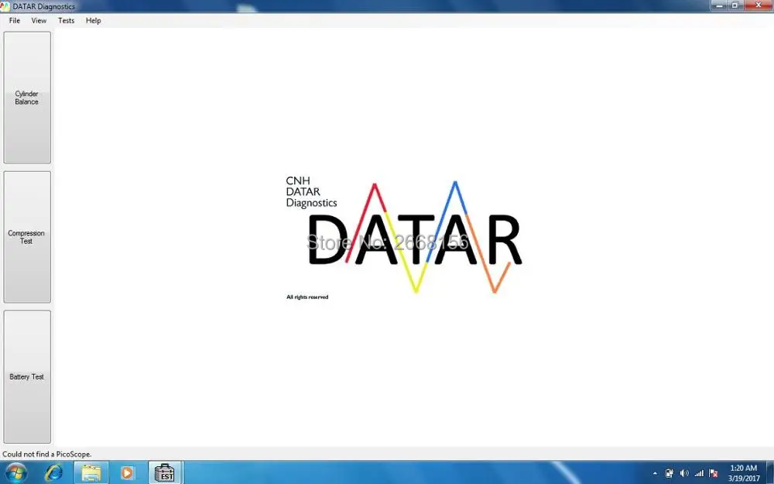The height and width of the screenshot is (484, 774).
Task: Open the network signal tray icon
Action: point(699,473)
